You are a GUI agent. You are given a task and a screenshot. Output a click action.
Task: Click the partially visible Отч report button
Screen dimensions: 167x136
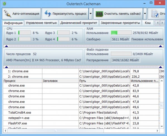pos(156,14)
